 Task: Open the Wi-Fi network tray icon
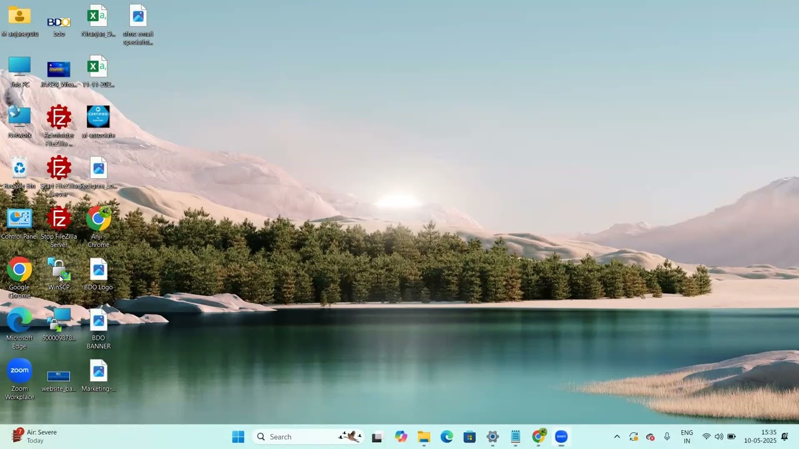[x=707, y=437]
